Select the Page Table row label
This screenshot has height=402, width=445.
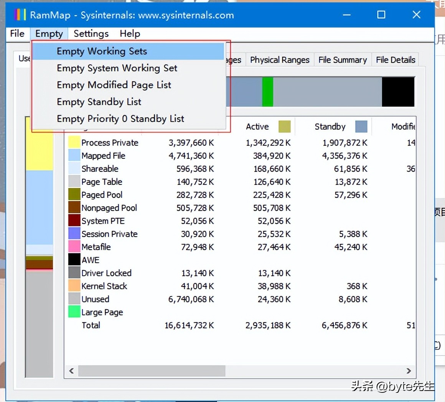tap(102, 181)
